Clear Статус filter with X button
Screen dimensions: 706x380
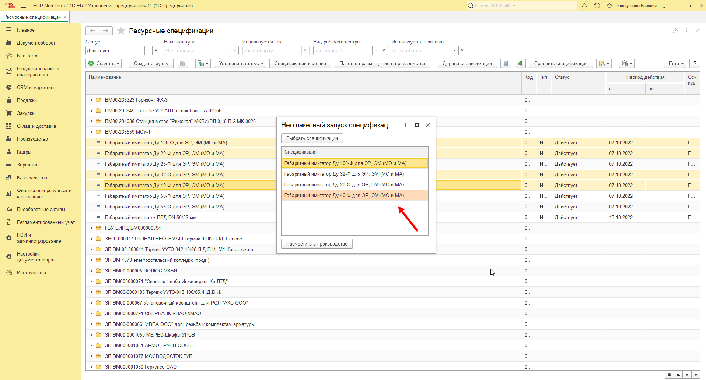156,50
